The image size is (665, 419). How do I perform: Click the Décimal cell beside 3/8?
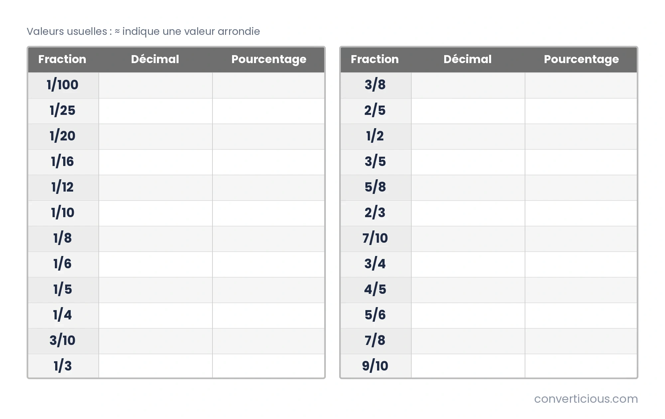tap(468, 85)
